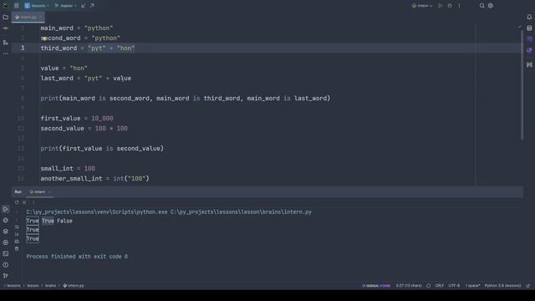
Task: Click 'Process finished with exit code 0' text
Action: (77, 257)
